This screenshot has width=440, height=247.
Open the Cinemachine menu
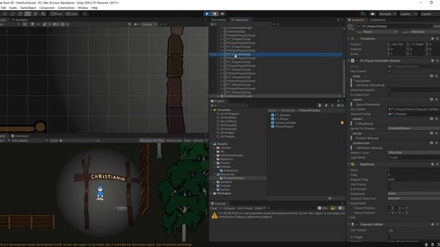(66, 8)
